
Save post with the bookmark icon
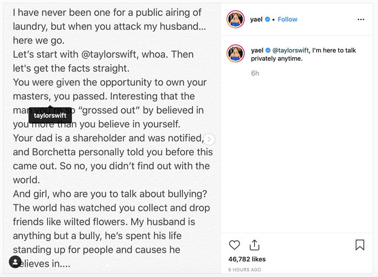(360, 245)
